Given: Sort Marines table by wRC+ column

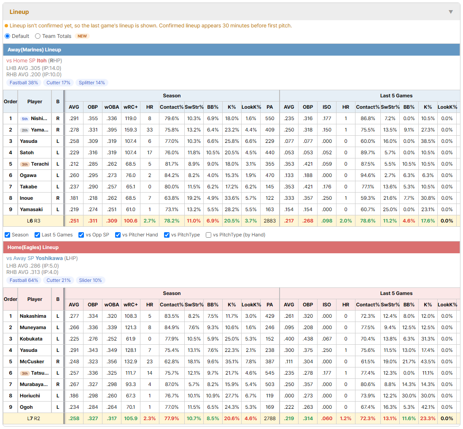Looking at the screenshot, I should tap(131, 107).
